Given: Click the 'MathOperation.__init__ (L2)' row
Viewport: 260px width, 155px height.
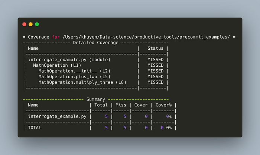Looking at the screenshot, I should pyautogui.click(x=74, y=71).
